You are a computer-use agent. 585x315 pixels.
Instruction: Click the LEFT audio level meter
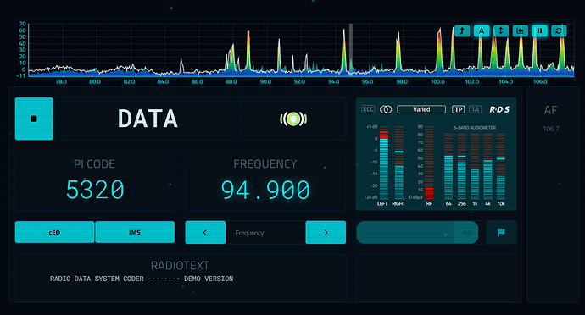(x=384, y=163)
